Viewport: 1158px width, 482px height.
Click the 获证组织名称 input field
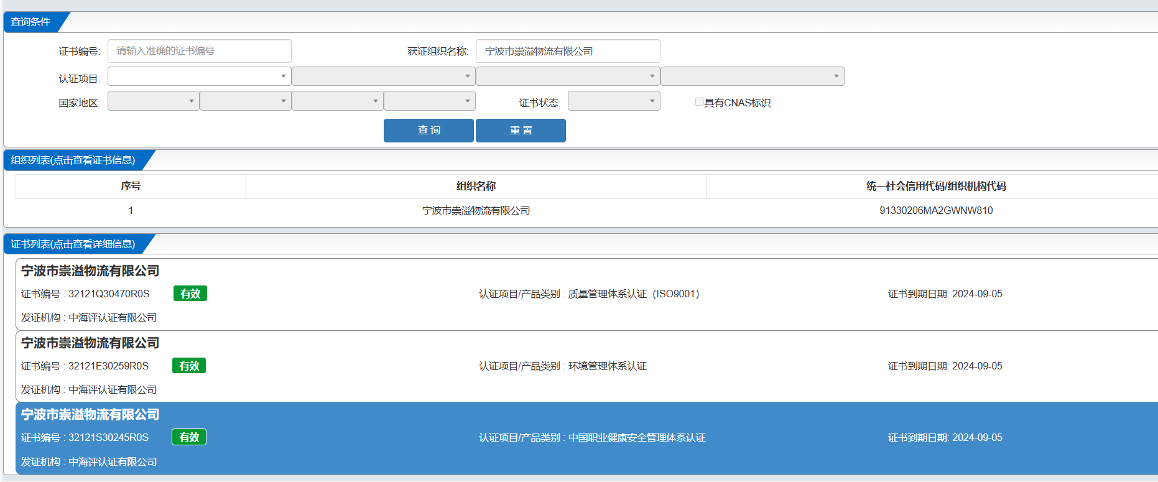tap(568, 51)
